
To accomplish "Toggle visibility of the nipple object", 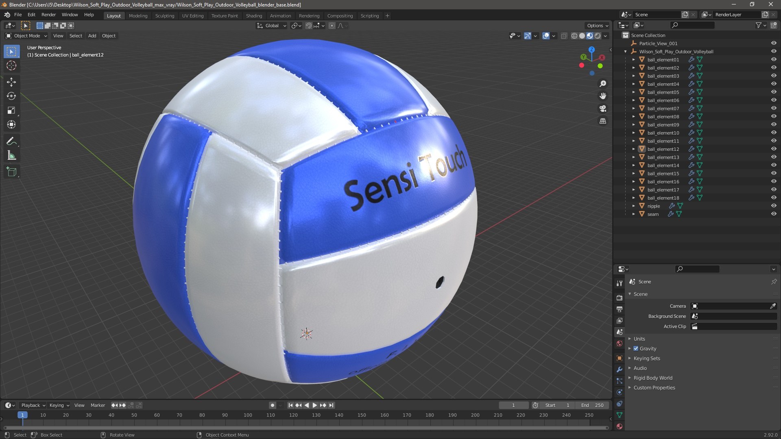I will click(774, 206).
